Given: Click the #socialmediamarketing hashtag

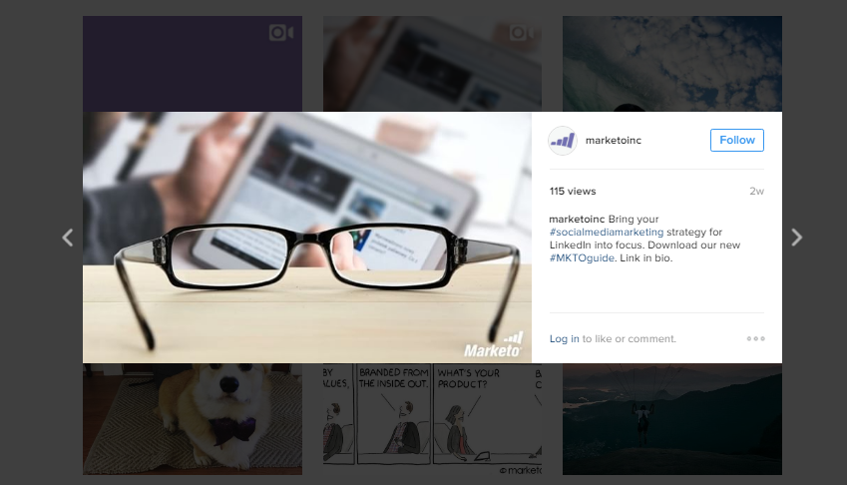Looking at the screenshot, I should point(607,233).
